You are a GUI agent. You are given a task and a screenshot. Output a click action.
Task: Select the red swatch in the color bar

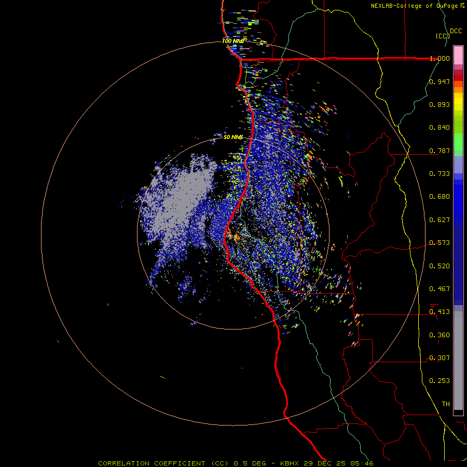point(458,78)
